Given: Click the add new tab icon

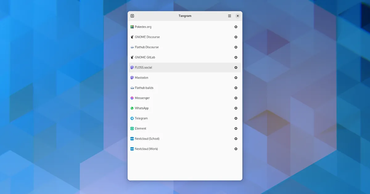Looking at the screenshot, I should coord(132,16).
